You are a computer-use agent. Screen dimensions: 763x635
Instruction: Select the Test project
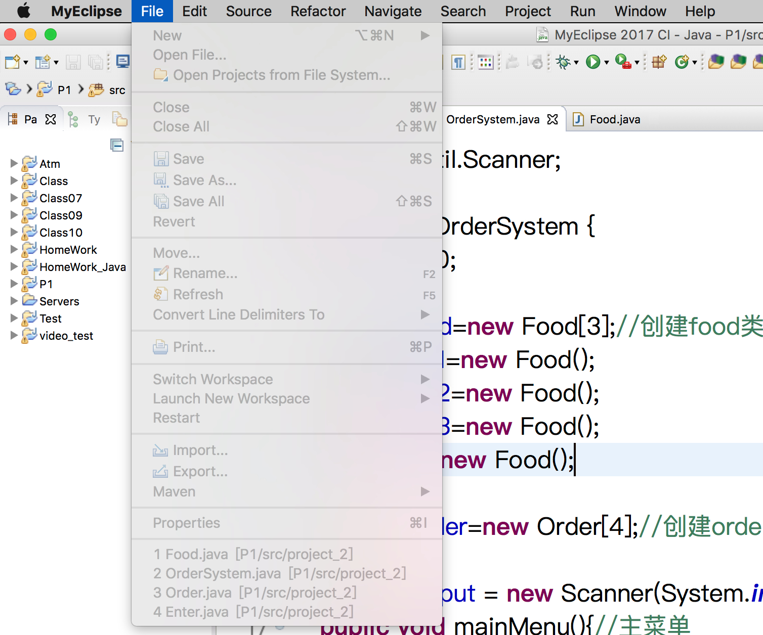pos(51,319)
